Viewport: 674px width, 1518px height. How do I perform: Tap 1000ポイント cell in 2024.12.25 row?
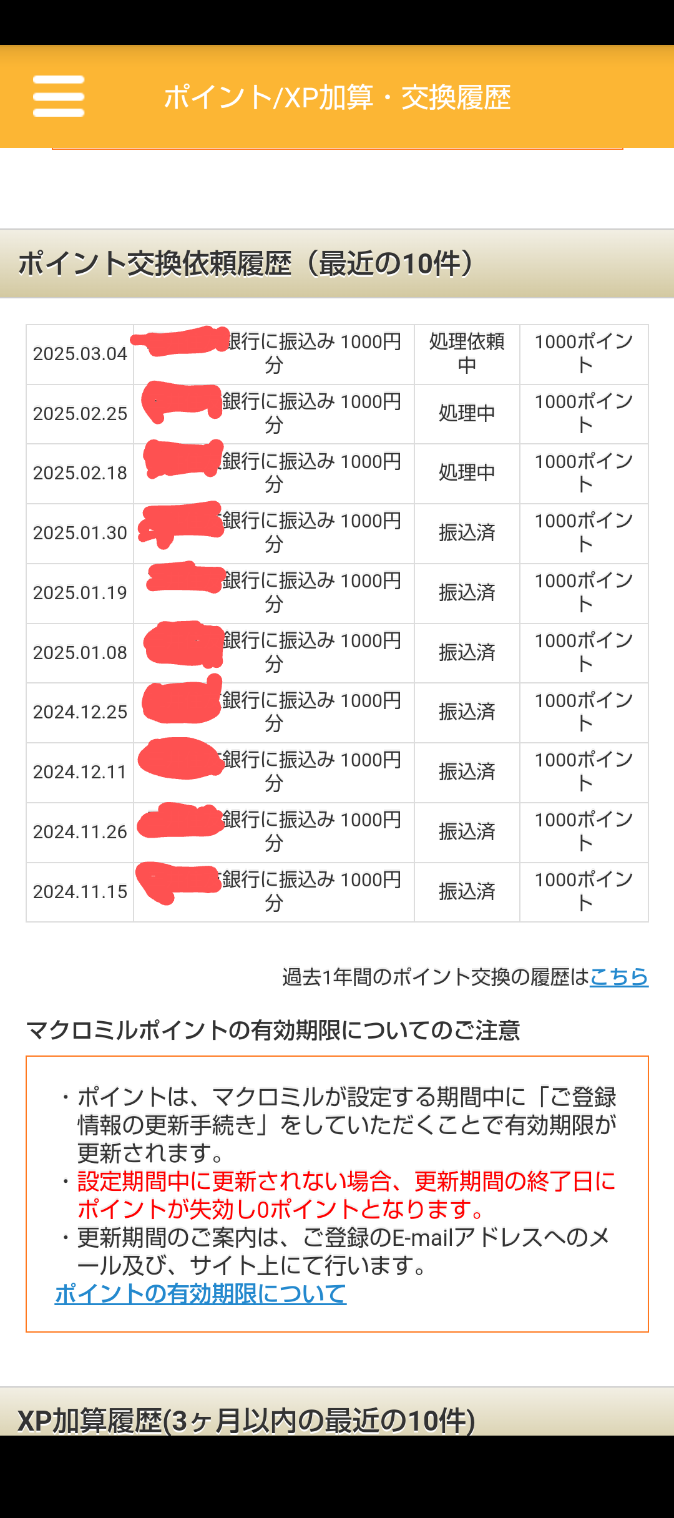click(x=584, y=712)
